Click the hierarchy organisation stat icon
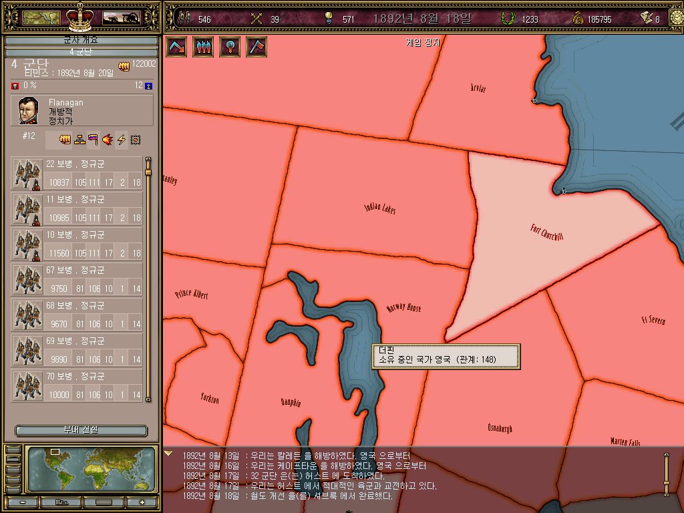 (x=79, y=140)
